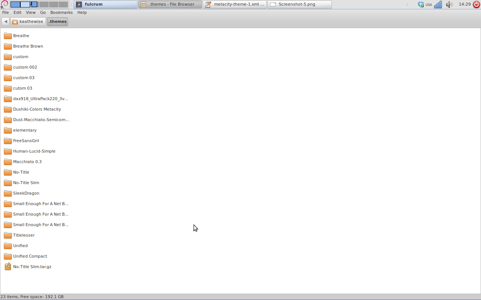Screen dimensions: 481x300
Task: Click the status bar item count text
Action: pyautogui.click(x=32, y=297)
